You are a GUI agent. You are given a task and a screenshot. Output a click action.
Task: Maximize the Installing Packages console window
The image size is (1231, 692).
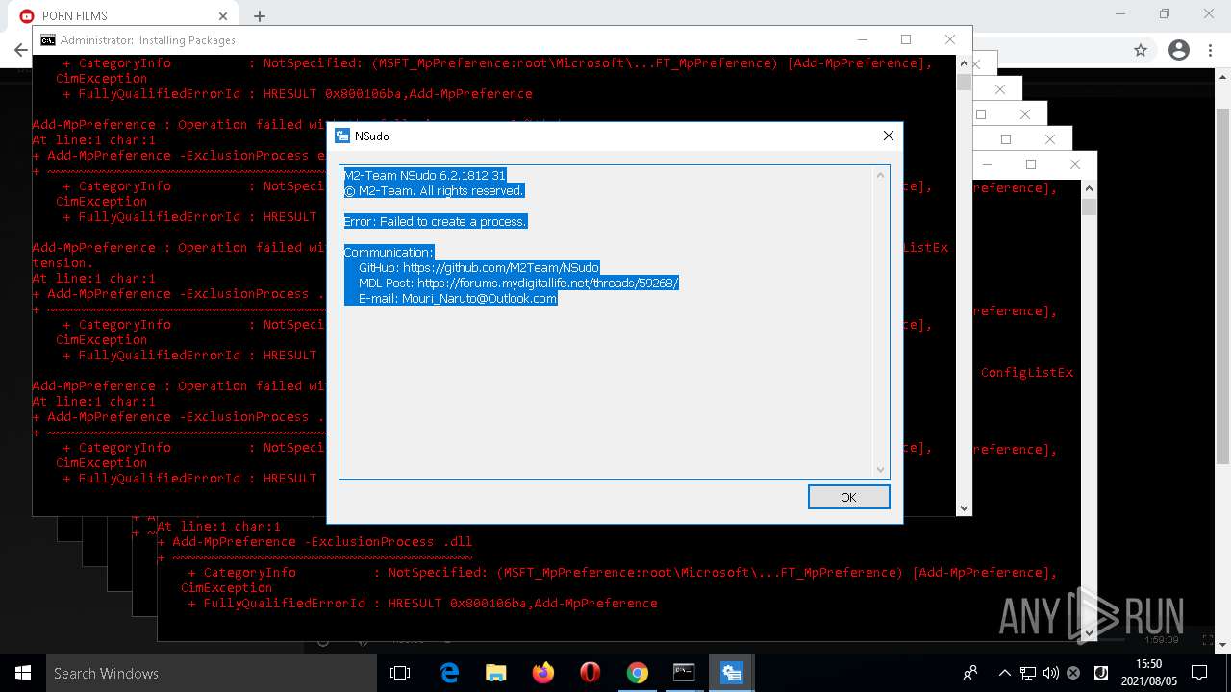(906, 39)
